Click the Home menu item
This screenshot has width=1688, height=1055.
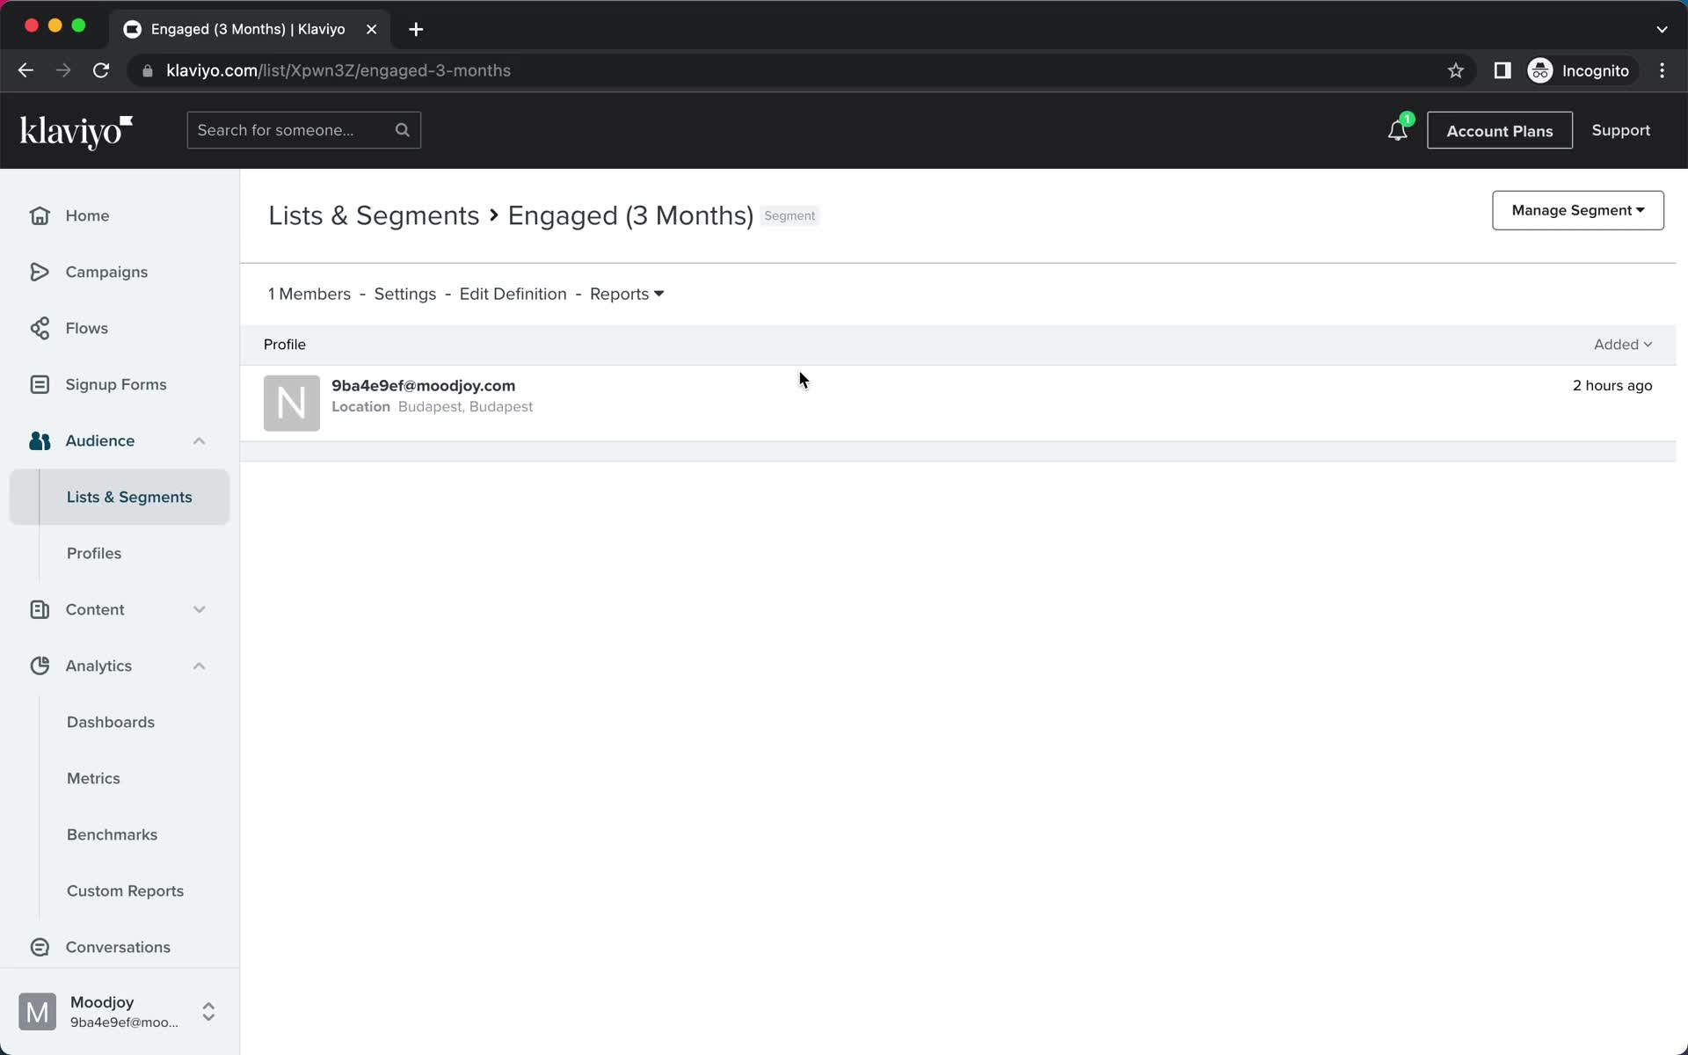tap(88, 215)
